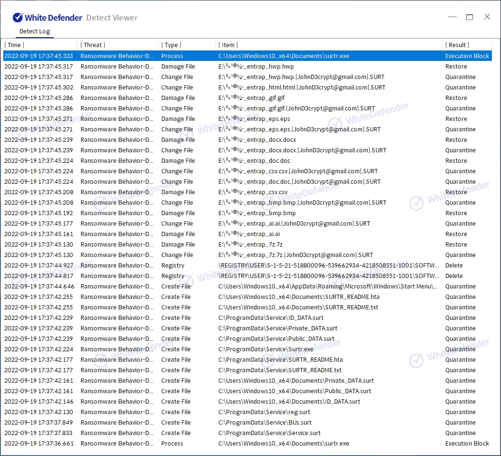Screen dimensions: 501x456
Task: Select C:\ProgramData\Service\Public_DATA.surt row
Action: coord(247,339)
